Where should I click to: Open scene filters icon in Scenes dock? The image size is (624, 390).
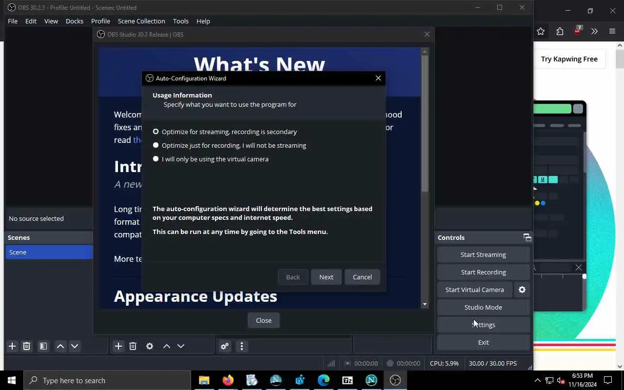(43, 346)
